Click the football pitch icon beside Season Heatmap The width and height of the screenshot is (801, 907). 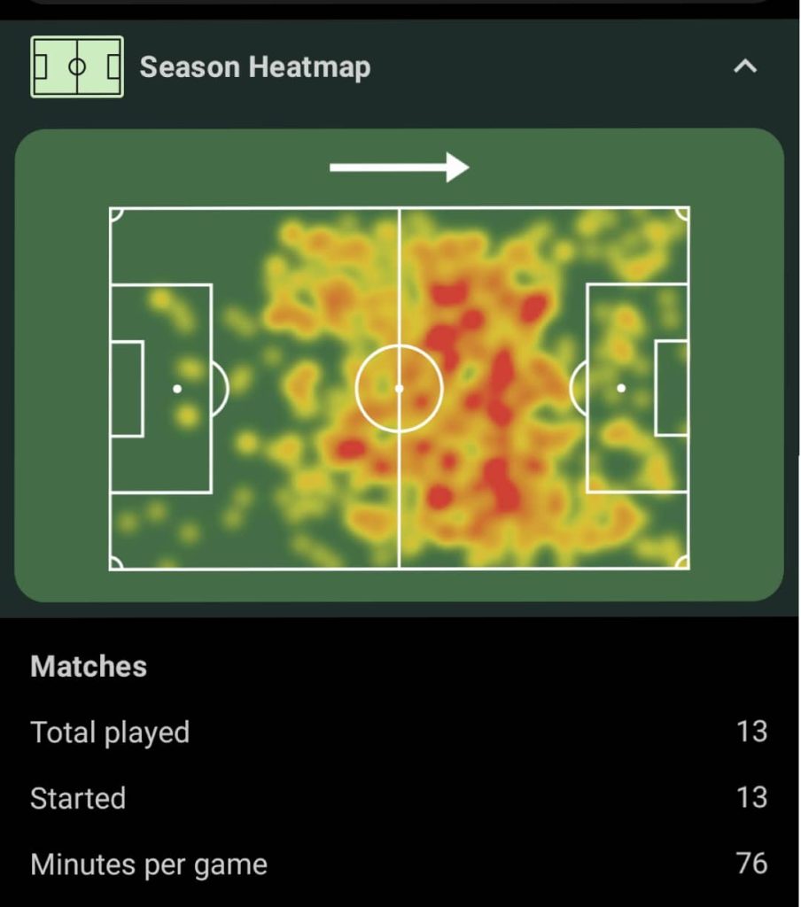pyautogui.click(x=77, y=67)
